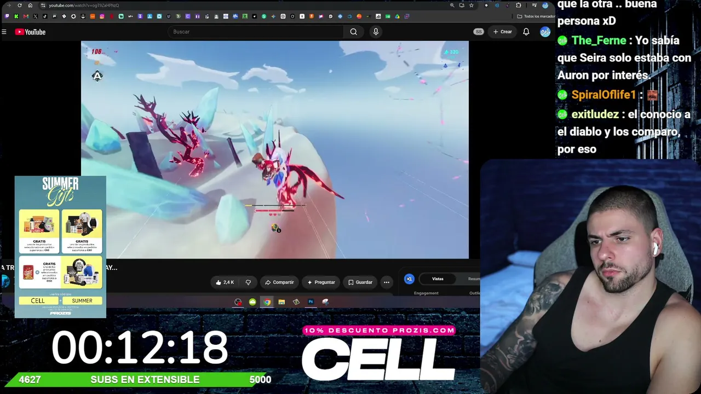The width and height of the screenshot is (701, 394).
Task: Click the SS badge in the YouTube header
Action: tap(479, 32)
